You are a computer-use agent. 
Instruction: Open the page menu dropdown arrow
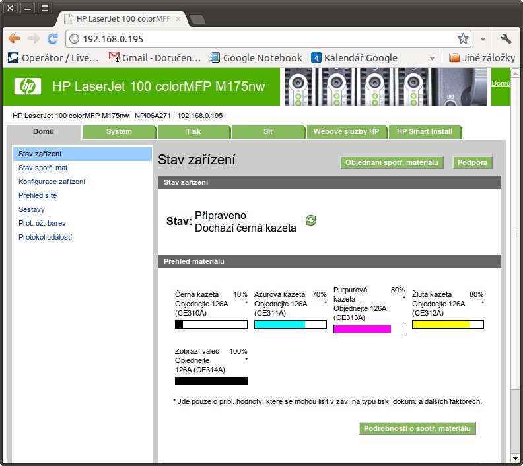483,39
